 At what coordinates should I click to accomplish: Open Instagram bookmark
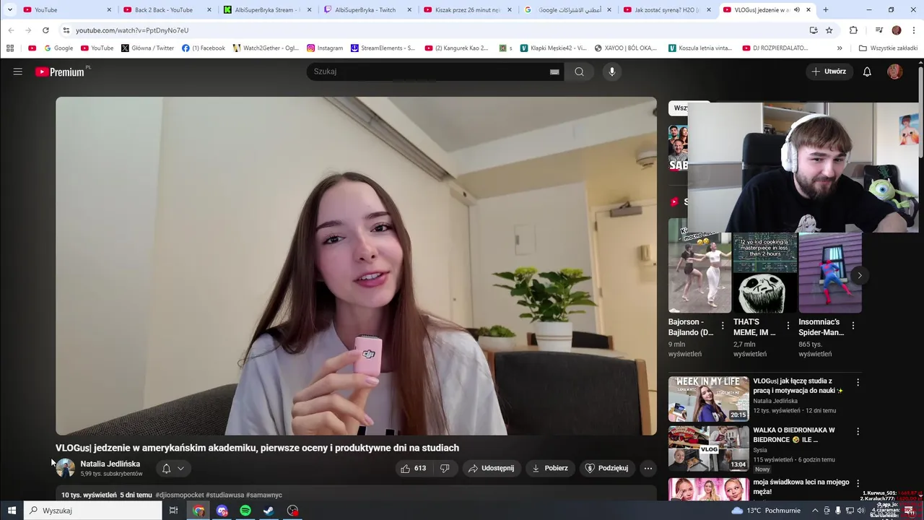(x=325, y=48)
